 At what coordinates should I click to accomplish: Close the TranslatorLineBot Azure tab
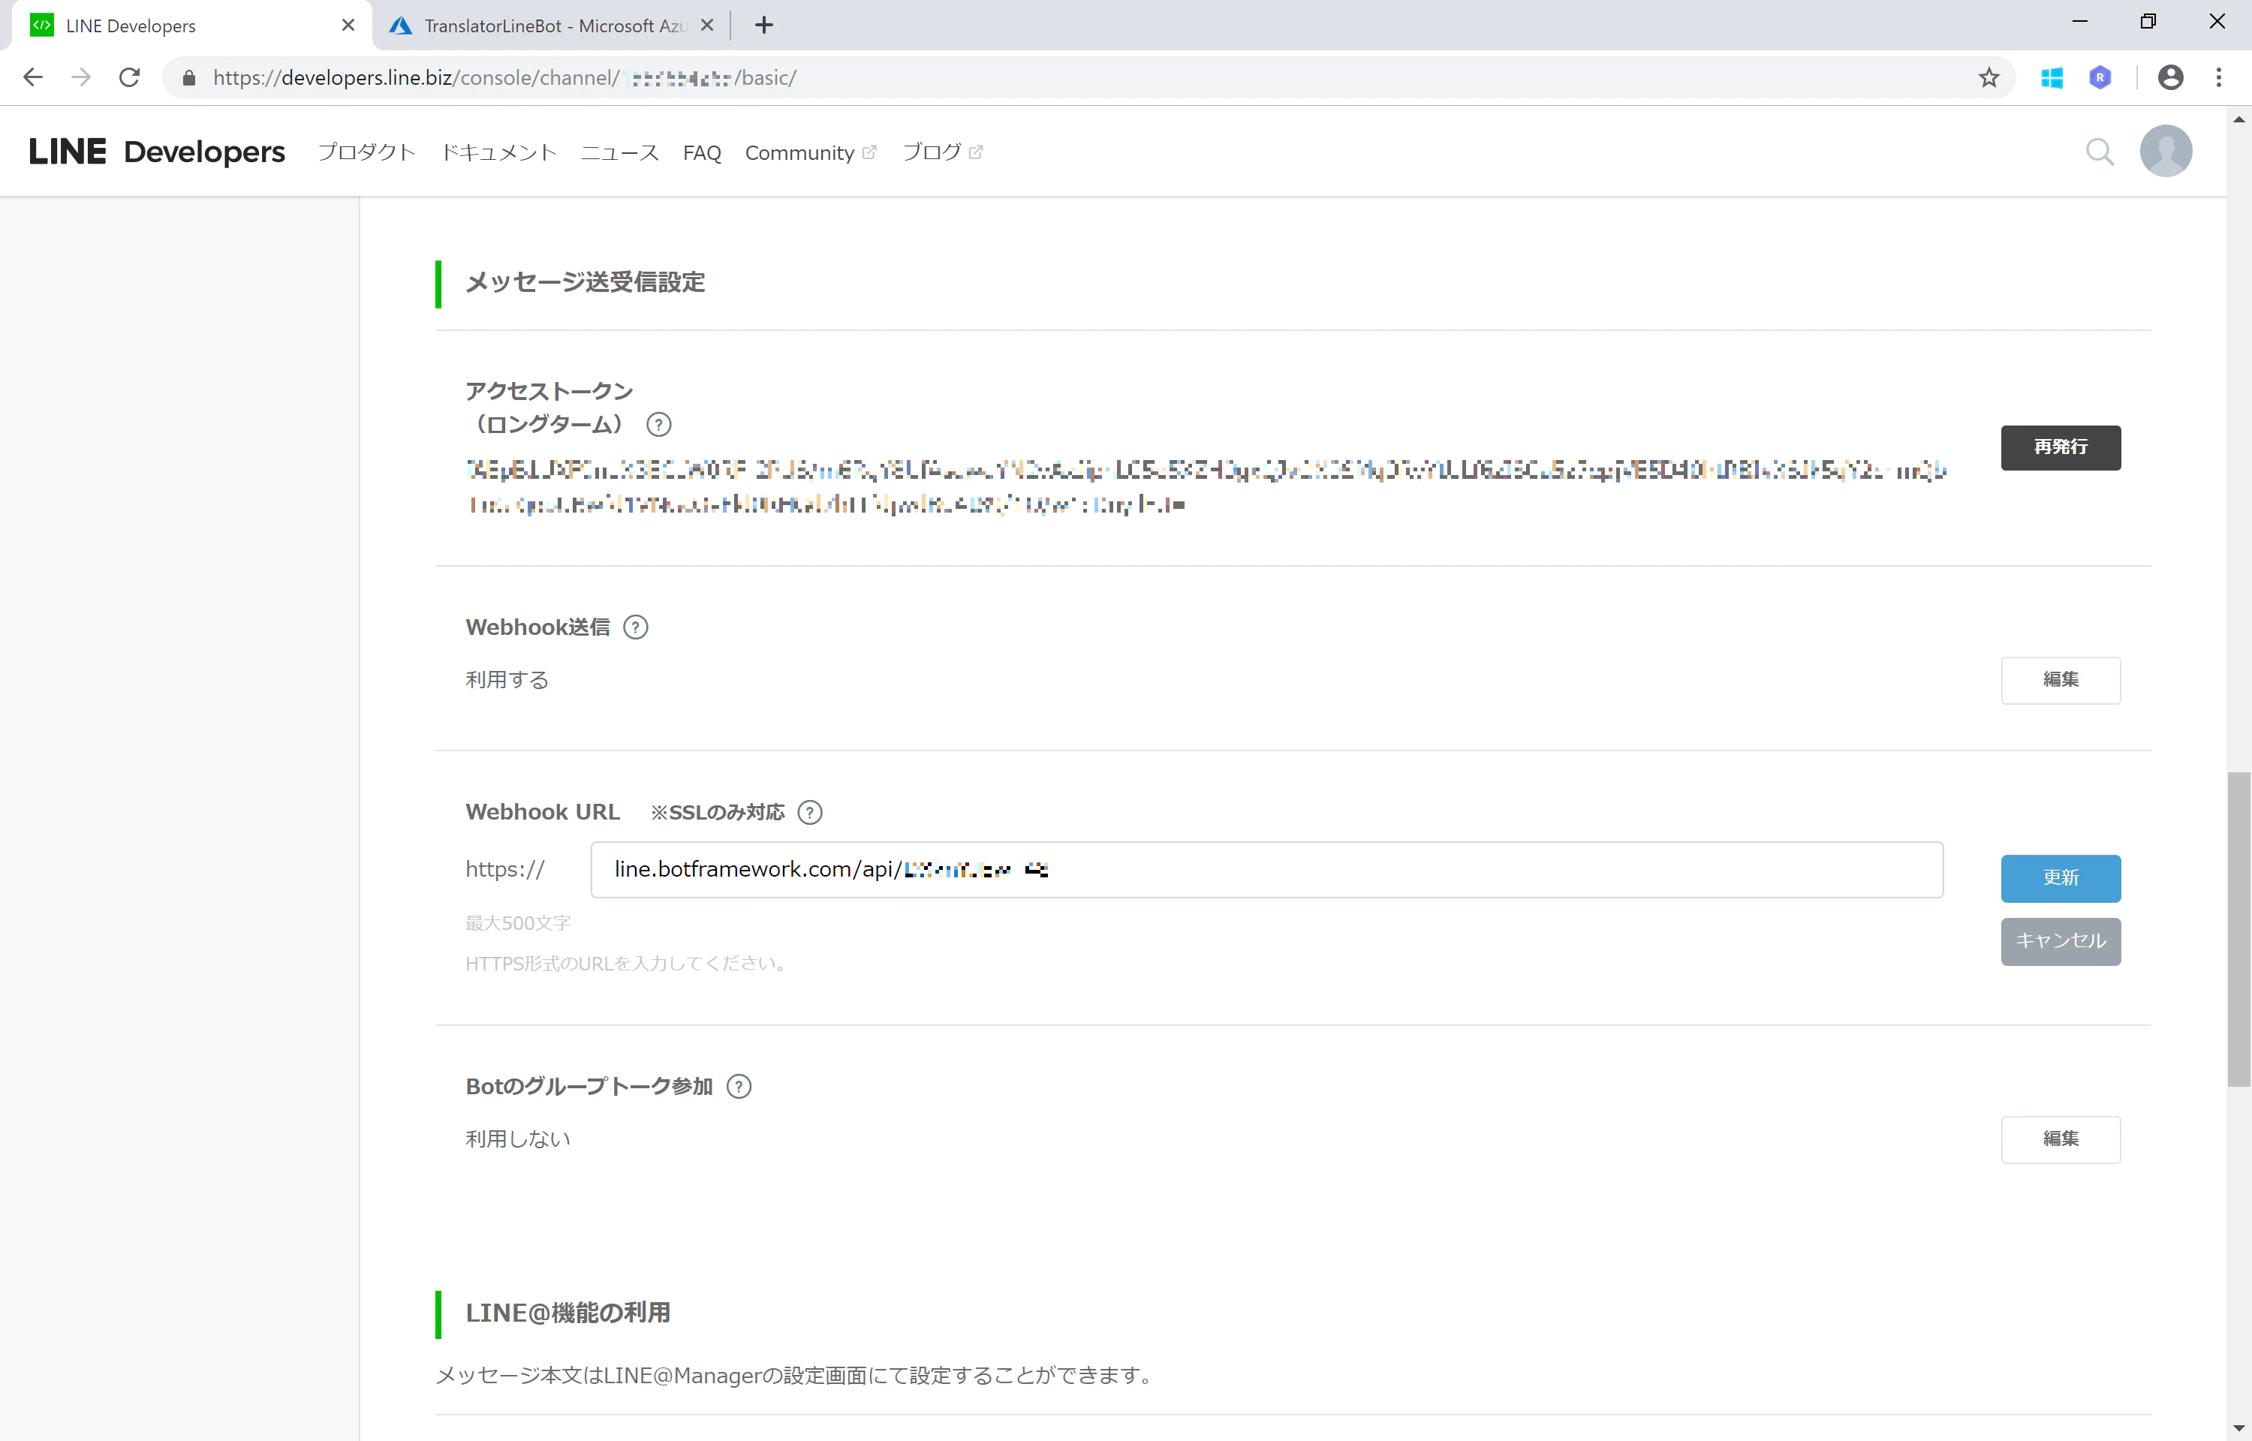tap(707, 26)
